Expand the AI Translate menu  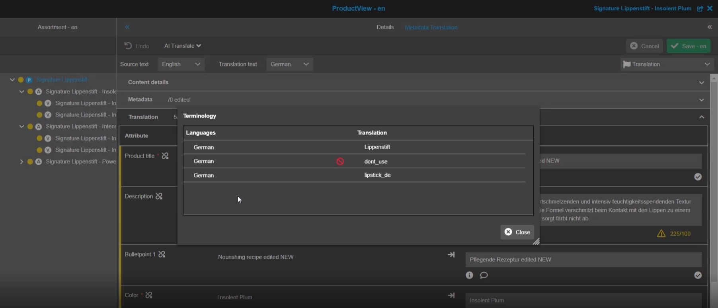tap(182, 46)
